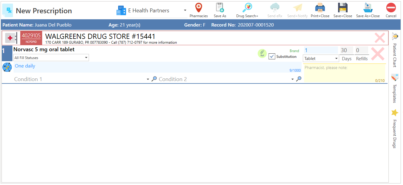
Task: Click the green Ref paperclip icon
Action: (x=262, y=53)
